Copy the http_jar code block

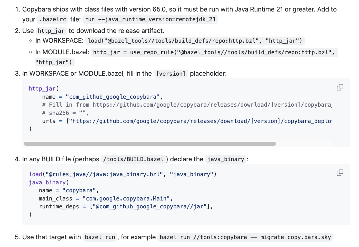[x=340, y=87]
